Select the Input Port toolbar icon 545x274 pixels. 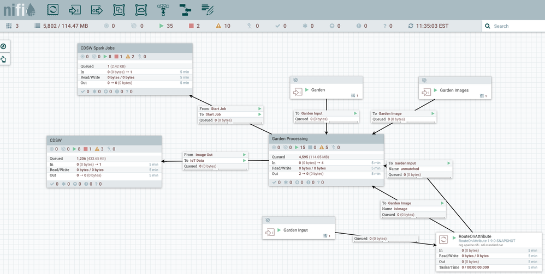tap(75, 9)
